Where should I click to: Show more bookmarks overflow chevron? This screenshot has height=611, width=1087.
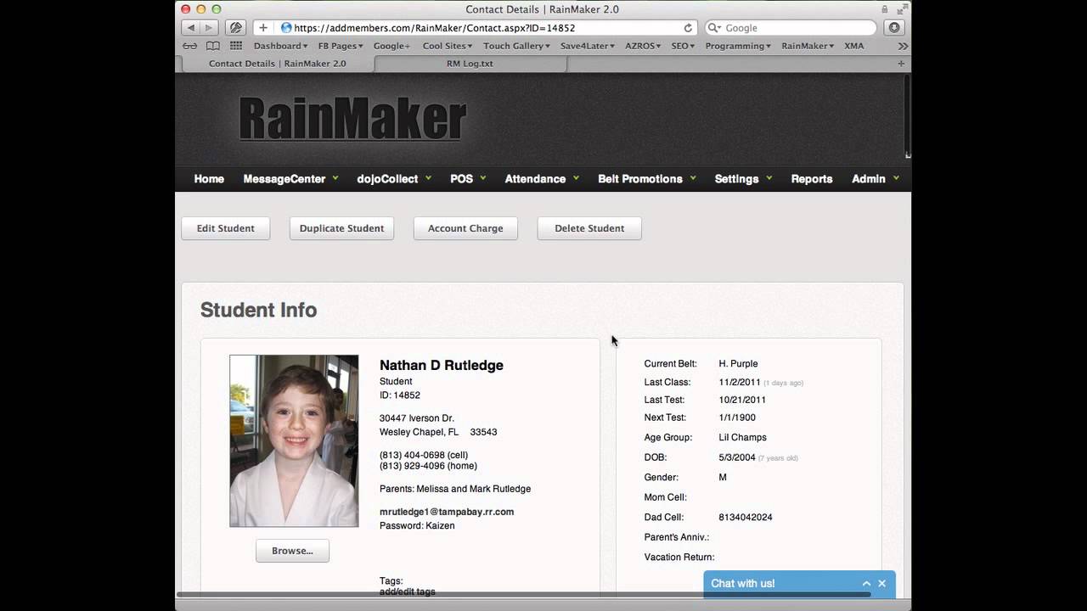click(903, 46)
